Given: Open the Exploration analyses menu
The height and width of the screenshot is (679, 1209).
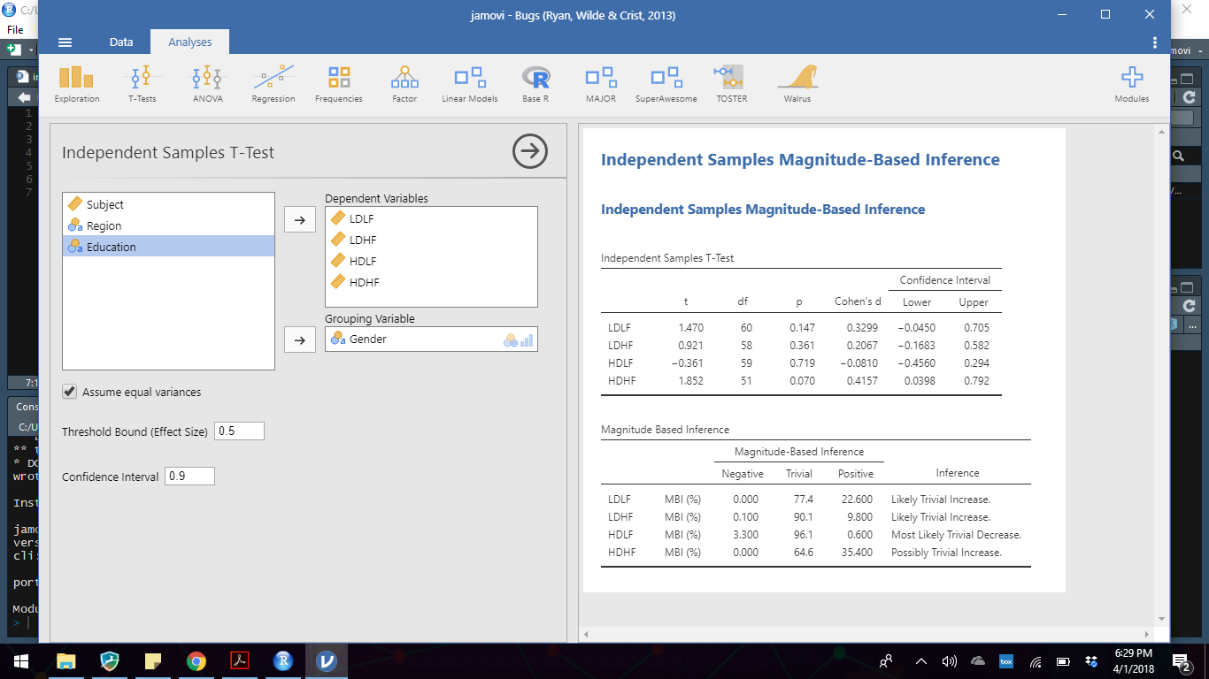Looking at the screenshot, I should [77, 85].
